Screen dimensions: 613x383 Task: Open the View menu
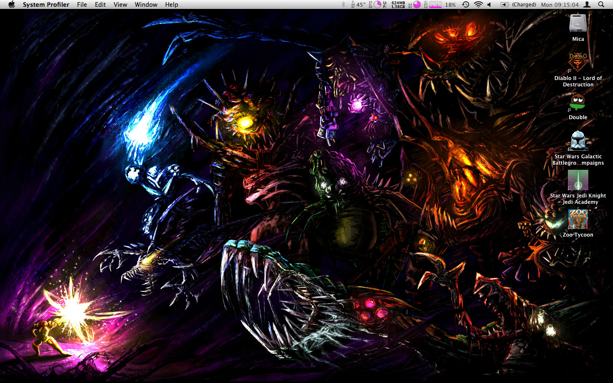tap(120, 5)
